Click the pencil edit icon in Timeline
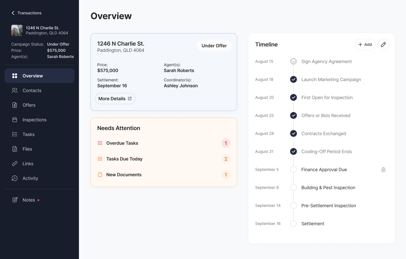The height and width of the screenshot is (259, 406). [x=383, y=44]
